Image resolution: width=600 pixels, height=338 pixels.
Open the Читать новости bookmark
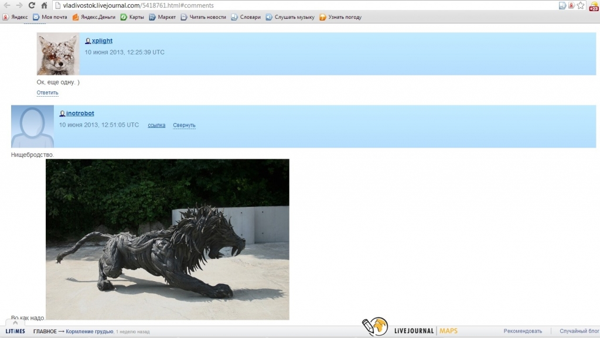pos(203,17)
